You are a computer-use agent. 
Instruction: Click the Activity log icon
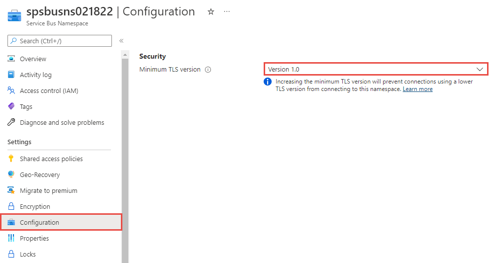11,75
